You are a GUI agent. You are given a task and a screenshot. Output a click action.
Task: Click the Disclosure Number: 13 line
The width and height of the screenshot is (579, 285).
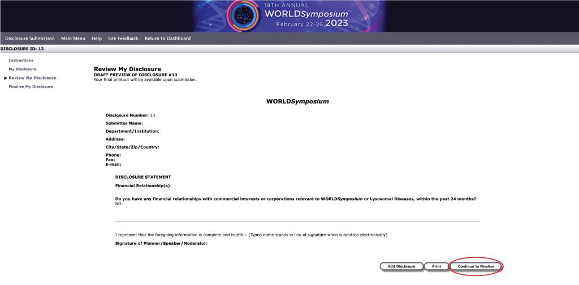[x=131, y=115]
